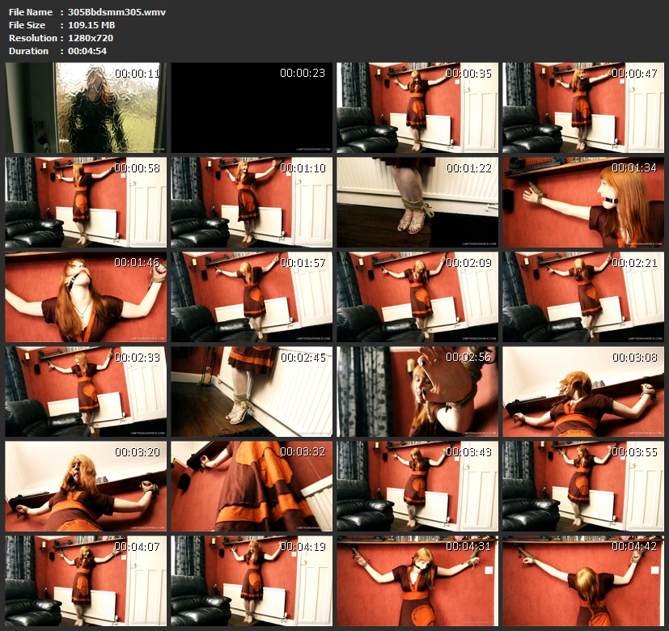This screenshot has width=669, height=631.
Task: Pick the frame stamped 00:04:19
Action: click(x=252, y=581)
